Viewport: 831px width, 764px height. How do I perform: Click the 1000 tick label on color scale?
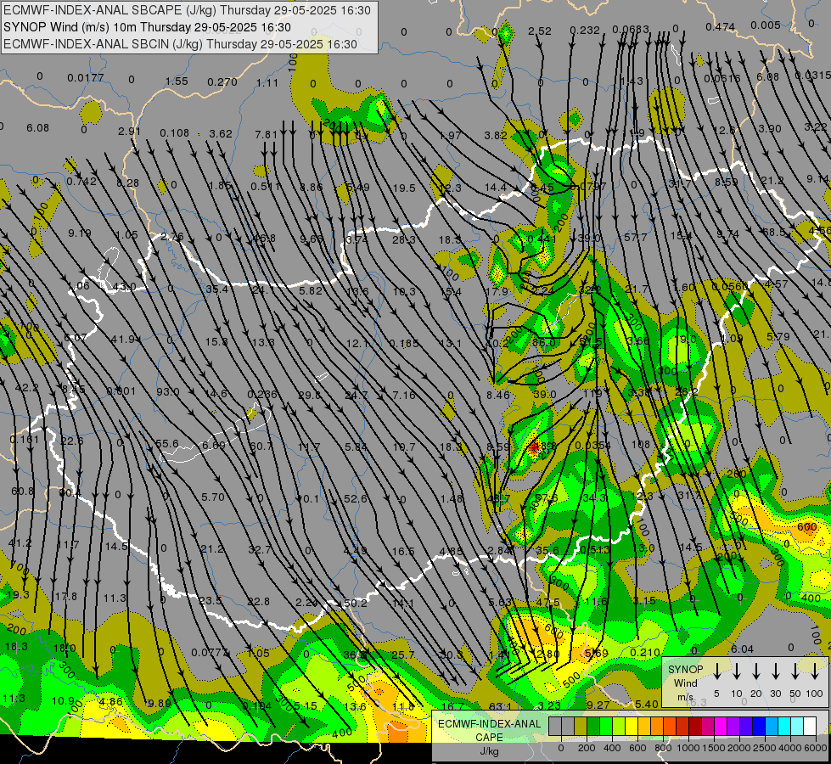[x=688, y=748]
